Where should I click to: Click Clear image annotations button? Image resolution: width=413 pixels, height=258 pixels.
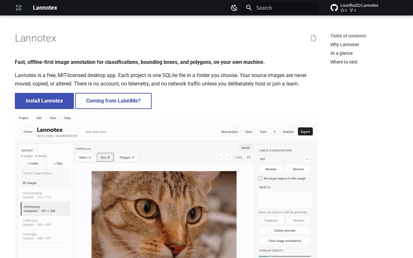285,241
